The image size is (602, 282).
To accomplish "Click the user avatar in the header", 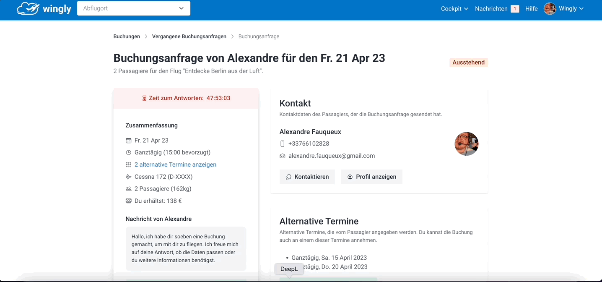I will click(x=550, y=8).
